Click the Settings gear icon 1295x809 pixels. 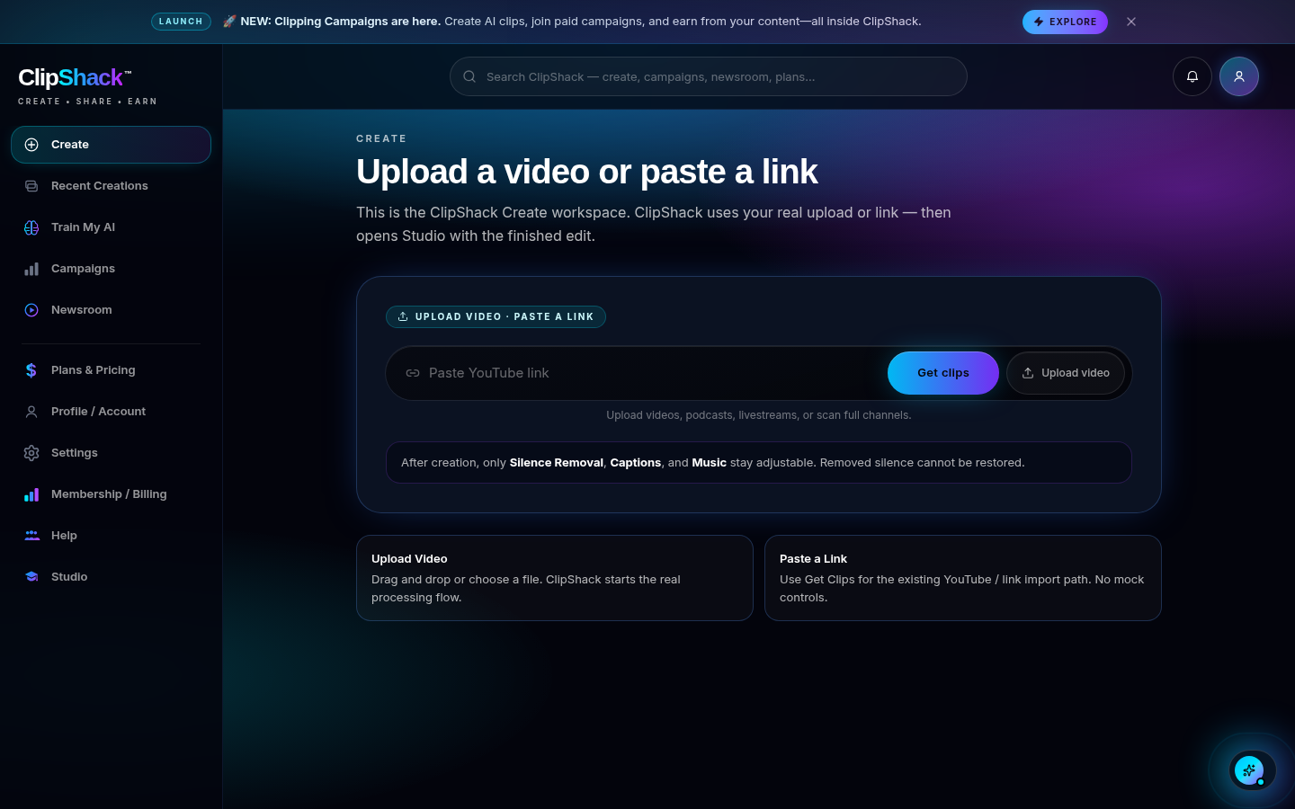pyautogui.click(x=31, y=453)
